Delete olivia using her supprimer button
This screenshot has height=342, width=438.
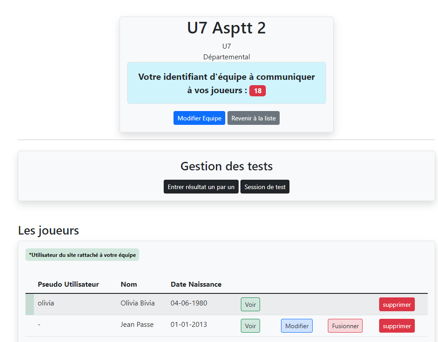[x=397, y=305]
